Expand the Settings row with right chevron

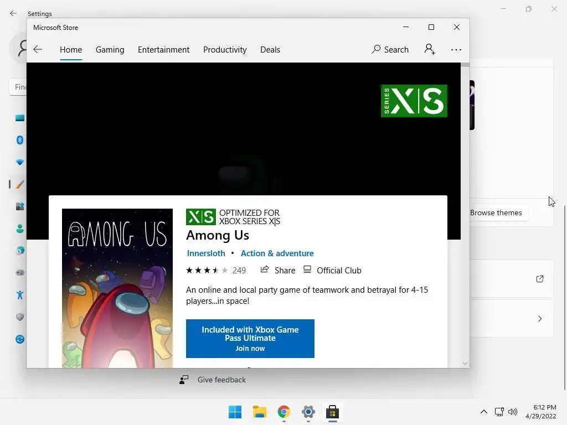(539, 319)
